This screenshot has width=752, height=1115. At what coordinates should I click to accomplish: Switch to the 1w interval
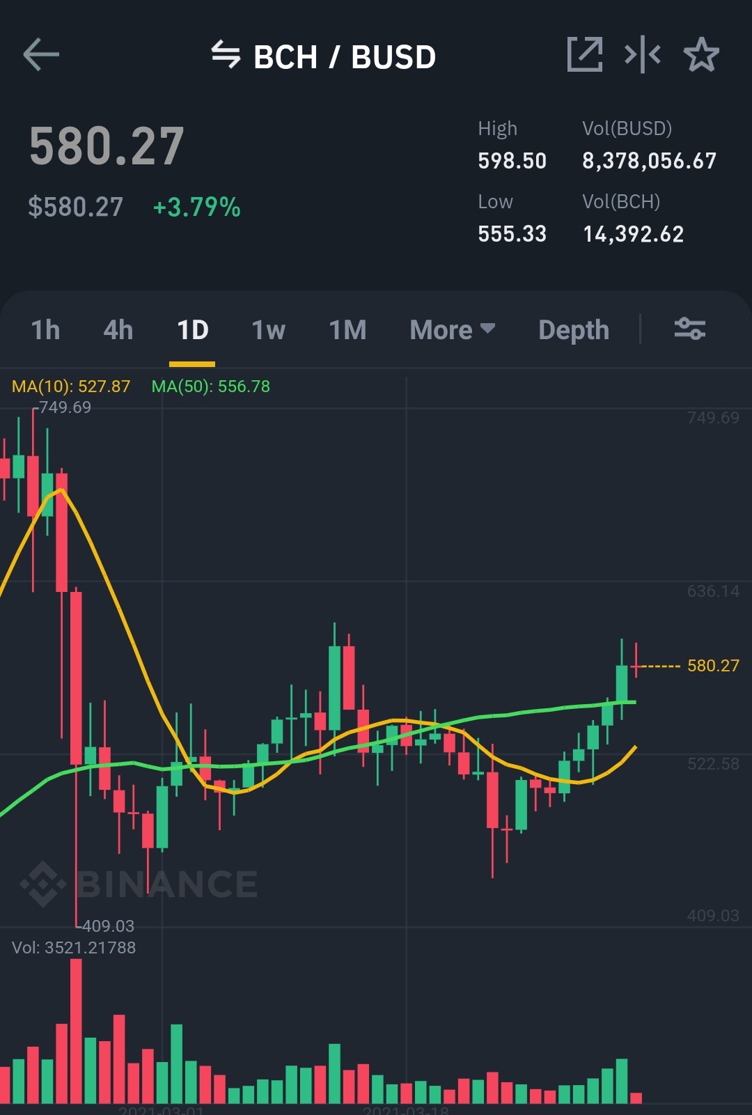(268, 329)
